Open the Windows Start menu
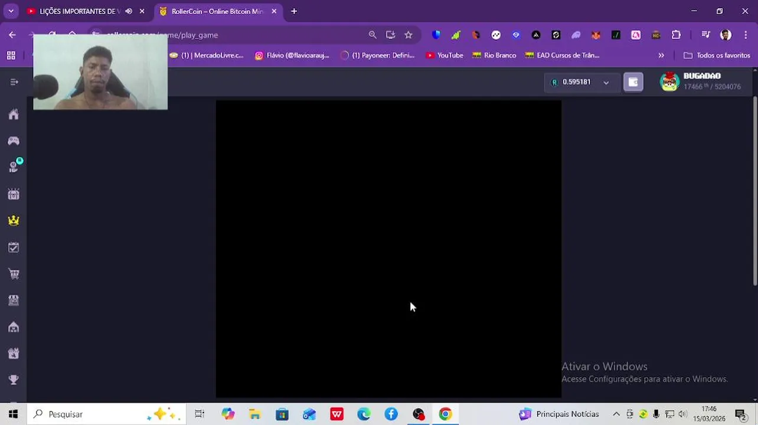Screen dimensions: 758x425 point(13,414)
